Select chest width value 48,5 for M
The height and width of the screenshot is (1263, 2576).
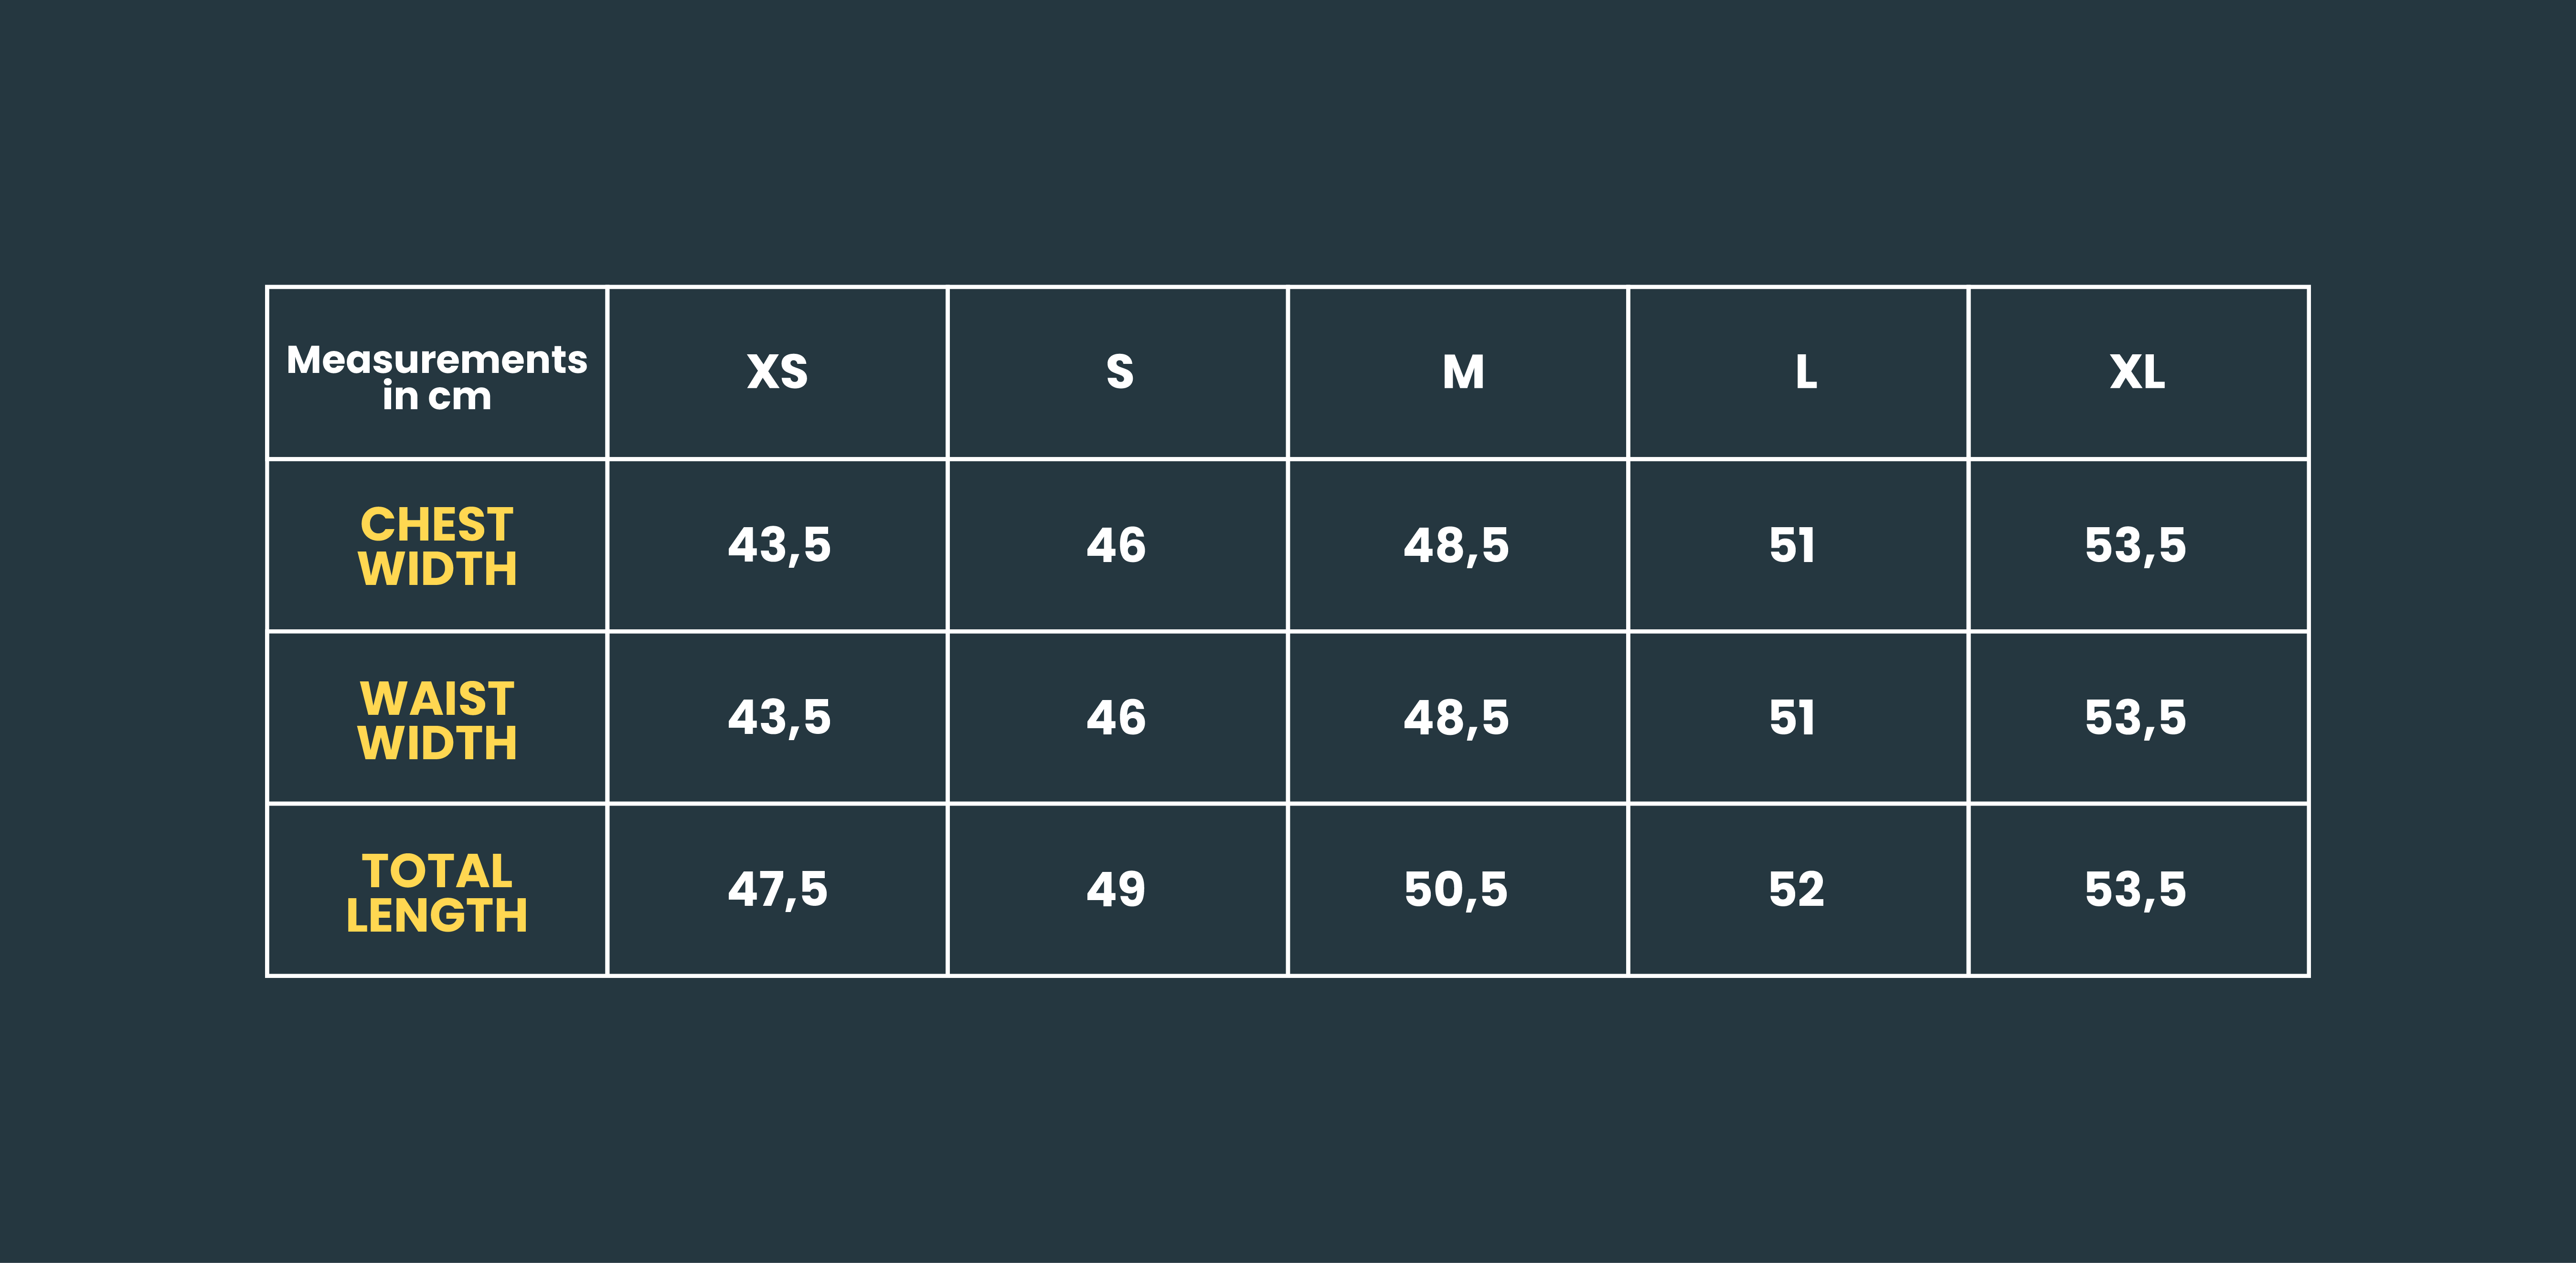click(x=1456, y=546)
